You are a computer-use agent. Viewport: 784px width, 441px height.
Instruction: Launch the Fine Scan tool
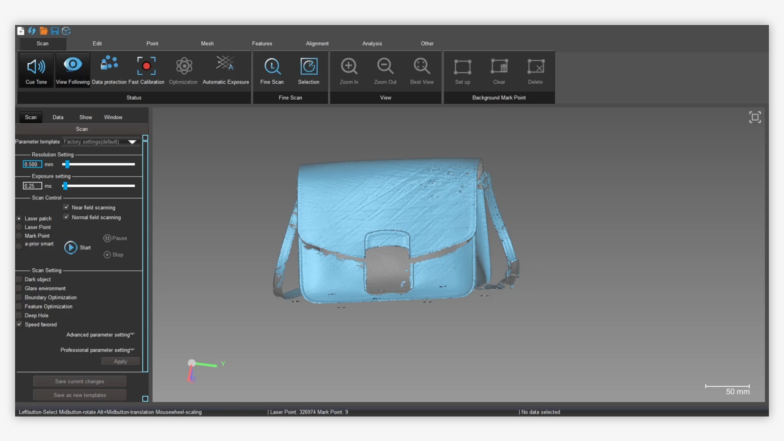272,67
